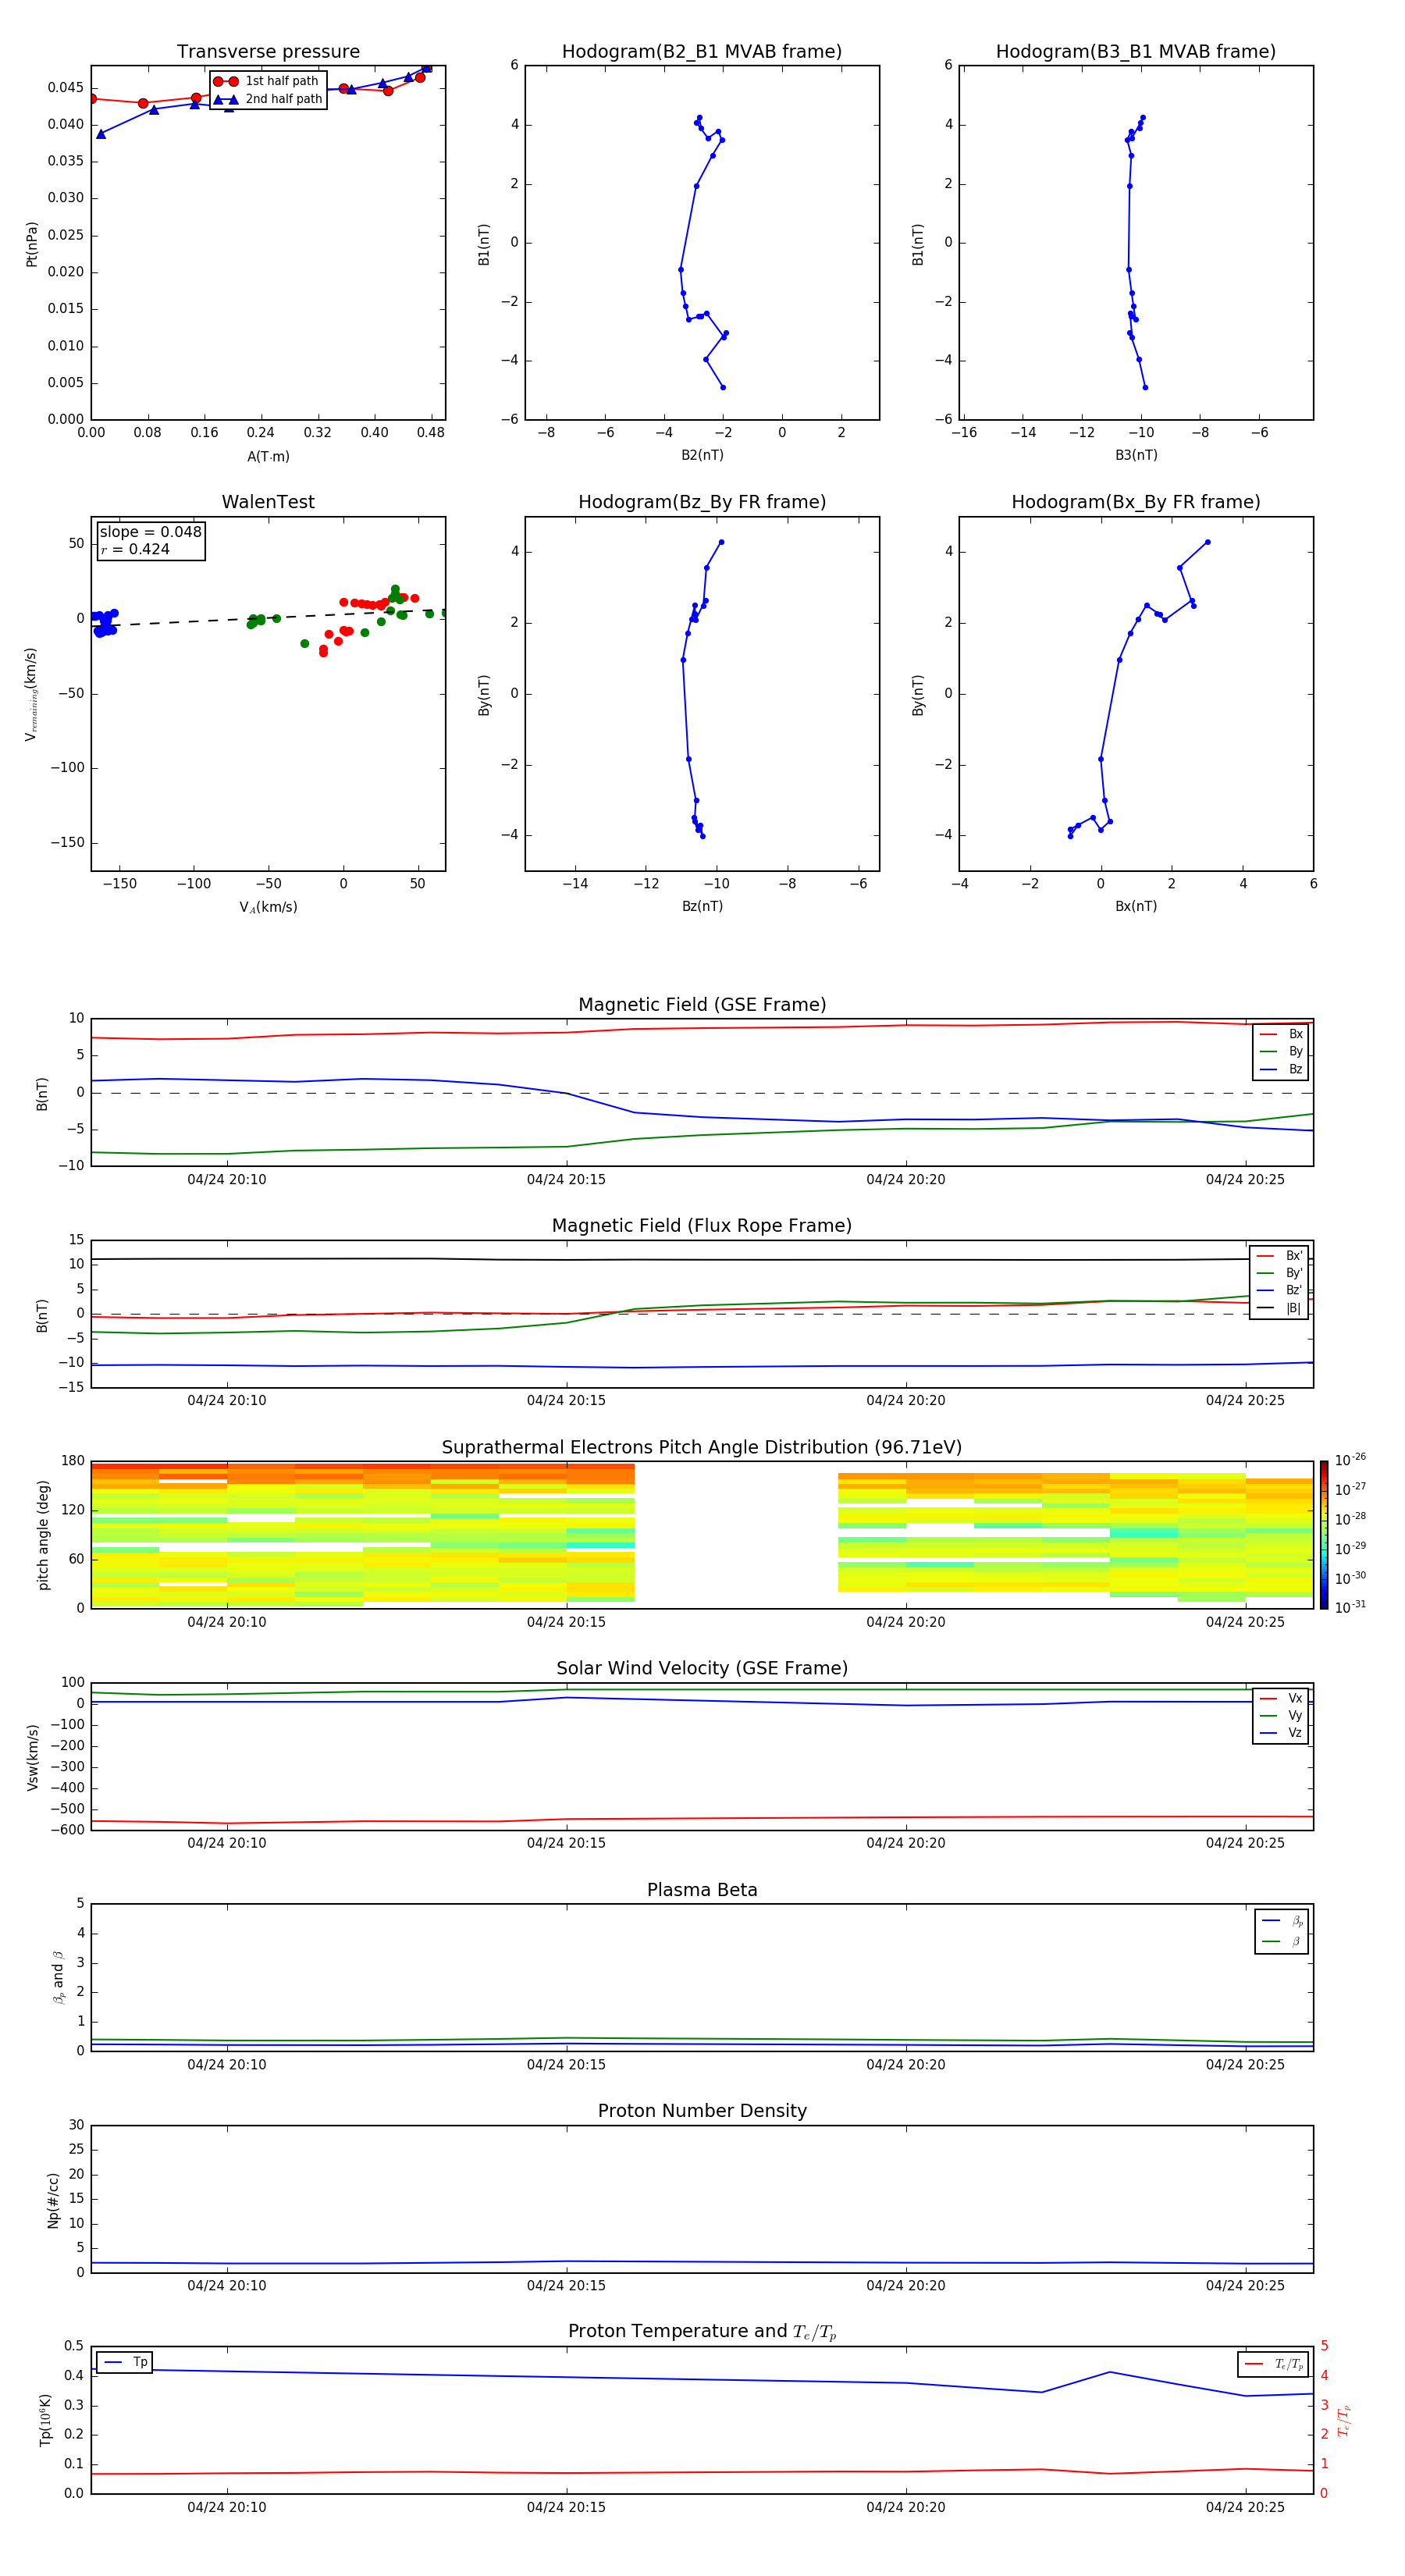Click the Suprathermal Electrons Pitch Angle Distribution title

click(702, 1448)
